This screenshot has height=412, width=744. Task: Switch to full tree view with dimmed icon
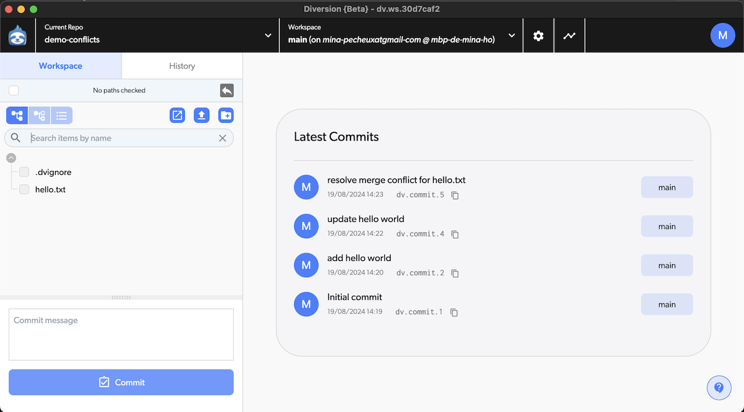point(40,115)
